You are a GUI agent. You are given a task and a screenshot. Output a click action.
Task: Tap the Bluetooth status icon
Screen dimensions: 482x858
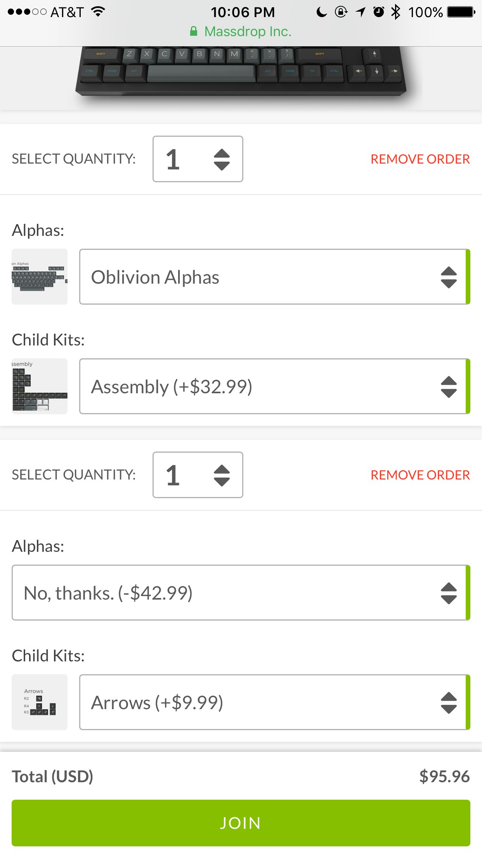pyautogui.click(x=395, y=12)
